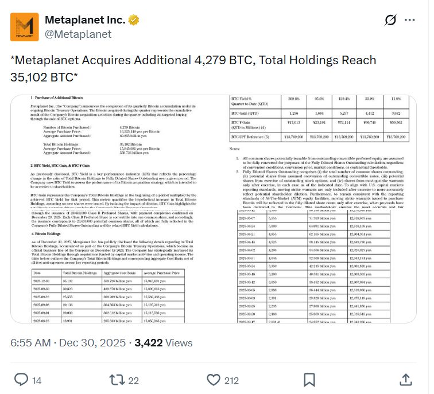Open Grok actions for this post
Image resolution: width=434 pixels, height=394 pixels.
tap(390, 20)
